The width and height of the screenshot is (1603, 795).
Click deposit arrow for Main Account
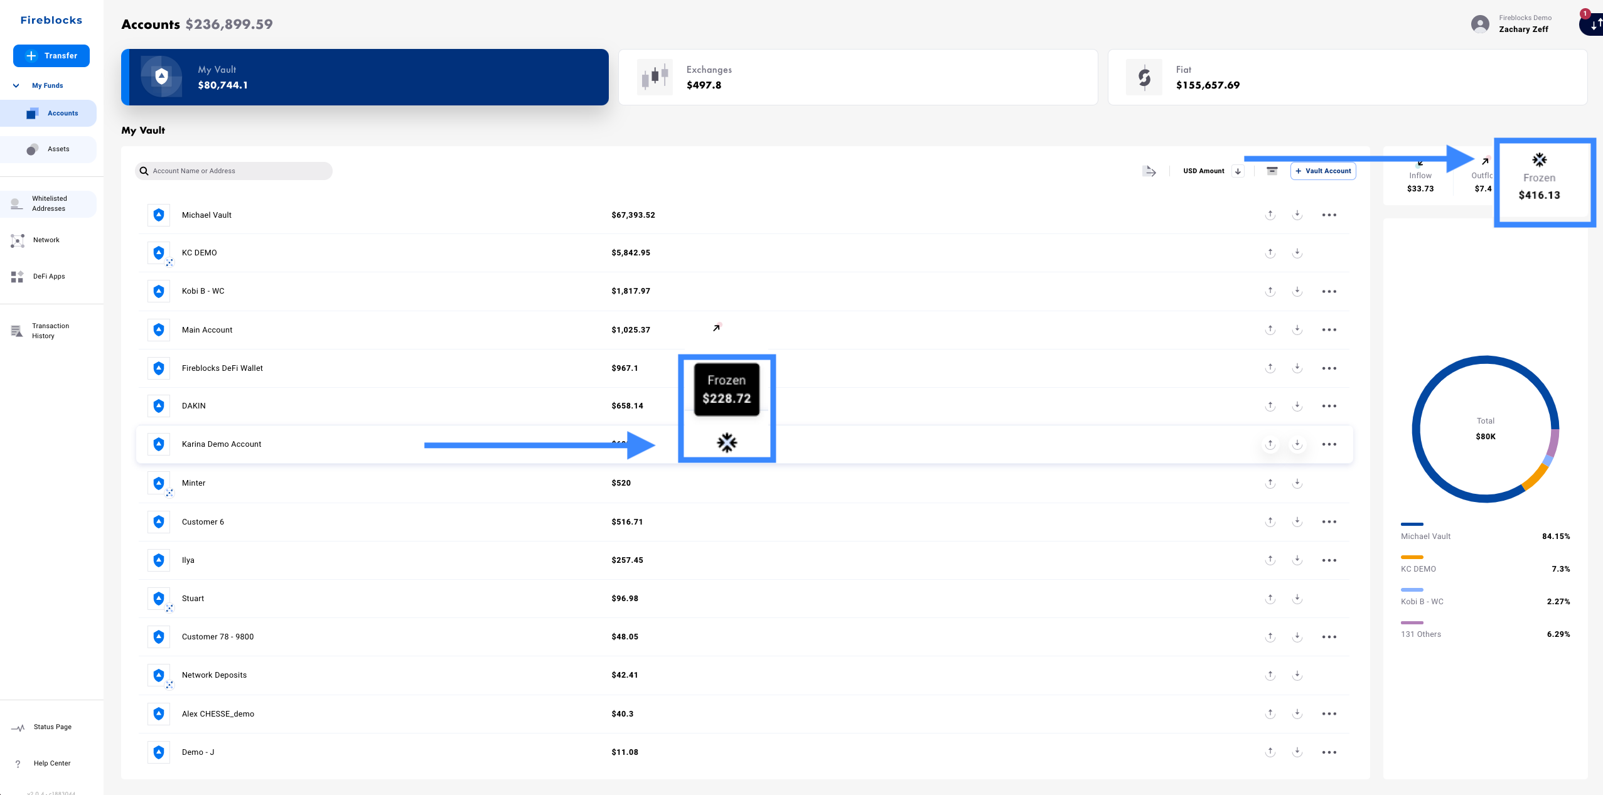(x=1297, y=330)
